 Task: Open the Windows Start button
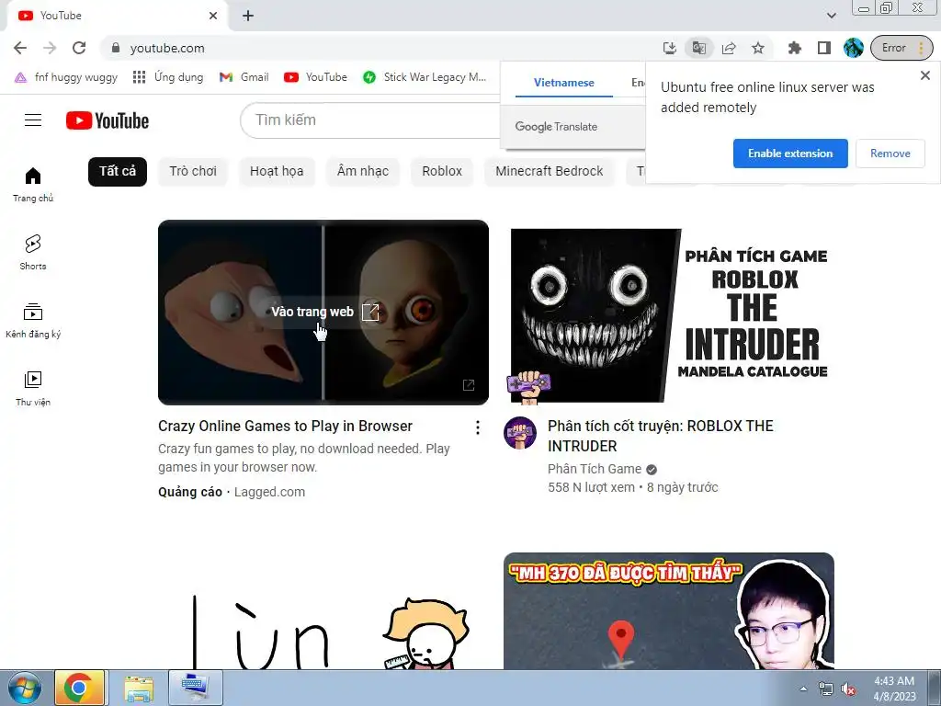[x=25, y=688]
